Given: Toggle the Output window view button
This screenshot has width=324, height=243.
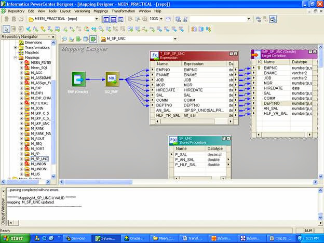Looking at the screenshot, I should [113, 19].
